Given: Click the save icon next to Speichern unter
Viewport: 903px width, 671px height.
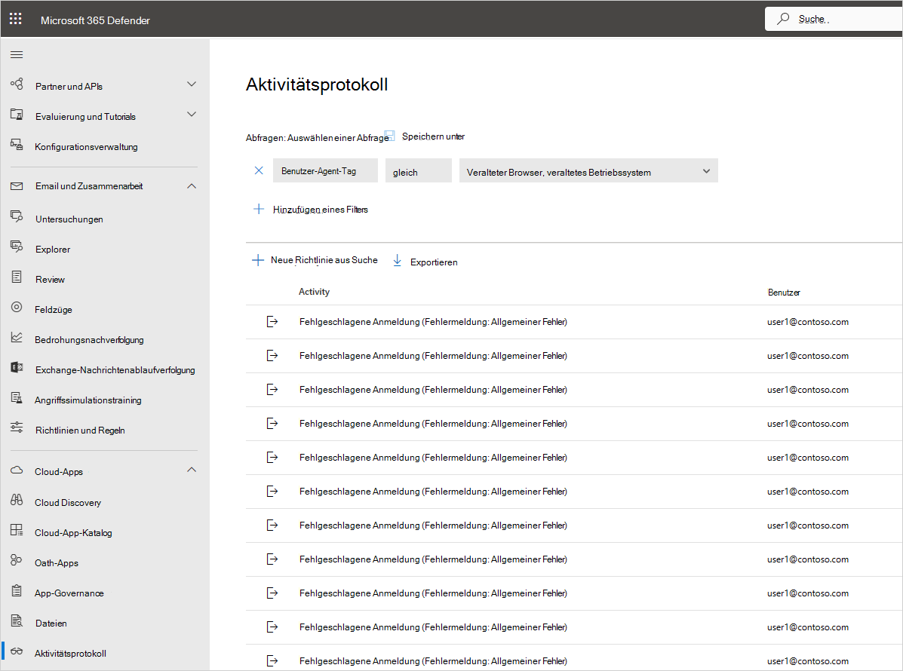Looking at the screenshot, I should (x=390, y=136).
